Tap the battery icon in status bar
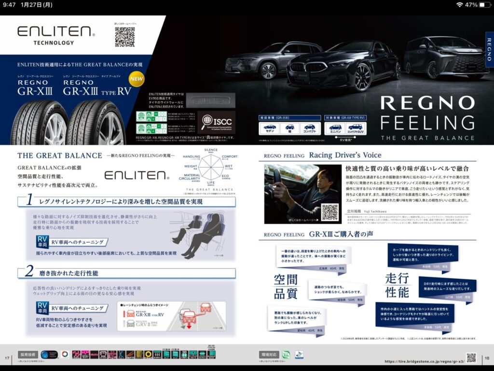This screenshot has width=494, height=371. pos(484,5)
